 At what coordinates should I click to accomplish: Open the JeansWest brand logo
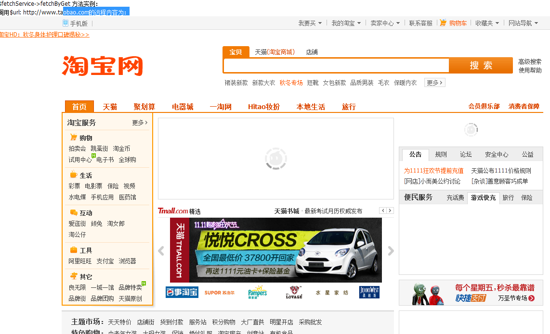tap(369, 292)
